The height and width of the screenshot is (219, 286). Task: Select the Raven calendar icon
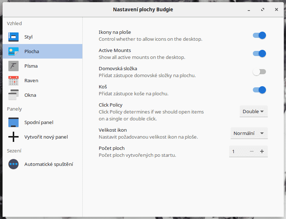click(13, 80)
